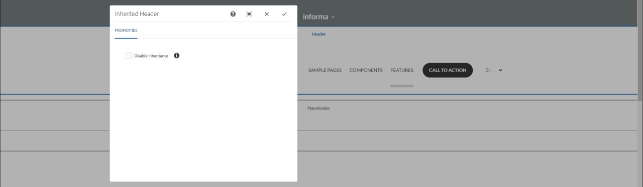Show info tooltip beside Disable Inheritance
The width and height of the screenshot is (643, 187).
[177, 55]
